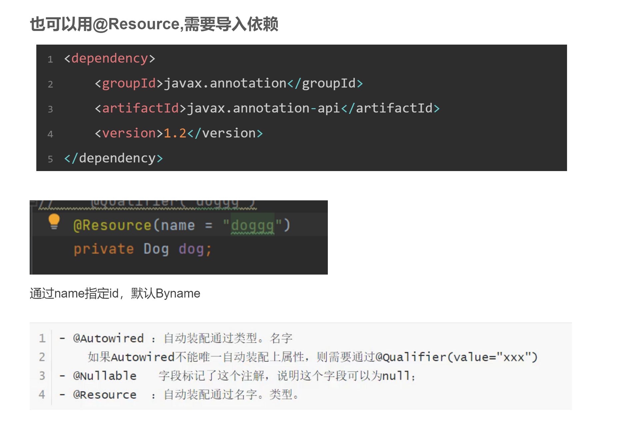Click line number 3 in the XML code block
Screen dimensions: 640x421
click(x=50, y=109)
